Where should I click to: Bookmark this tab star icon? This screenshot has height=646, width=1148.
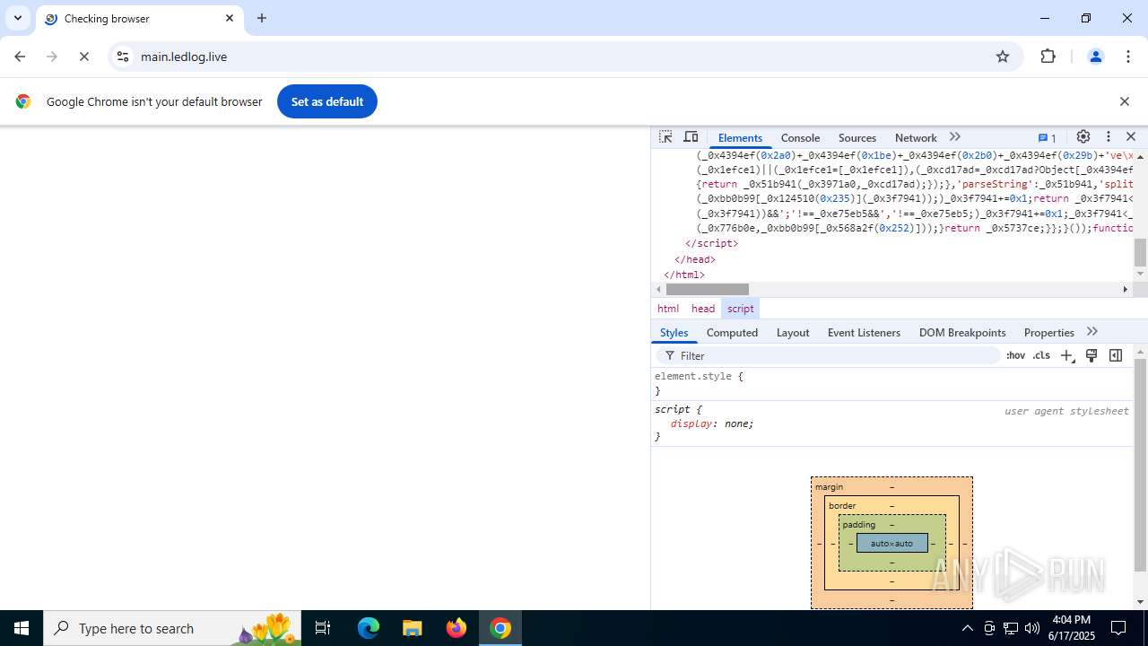[x=1003, y=57]
